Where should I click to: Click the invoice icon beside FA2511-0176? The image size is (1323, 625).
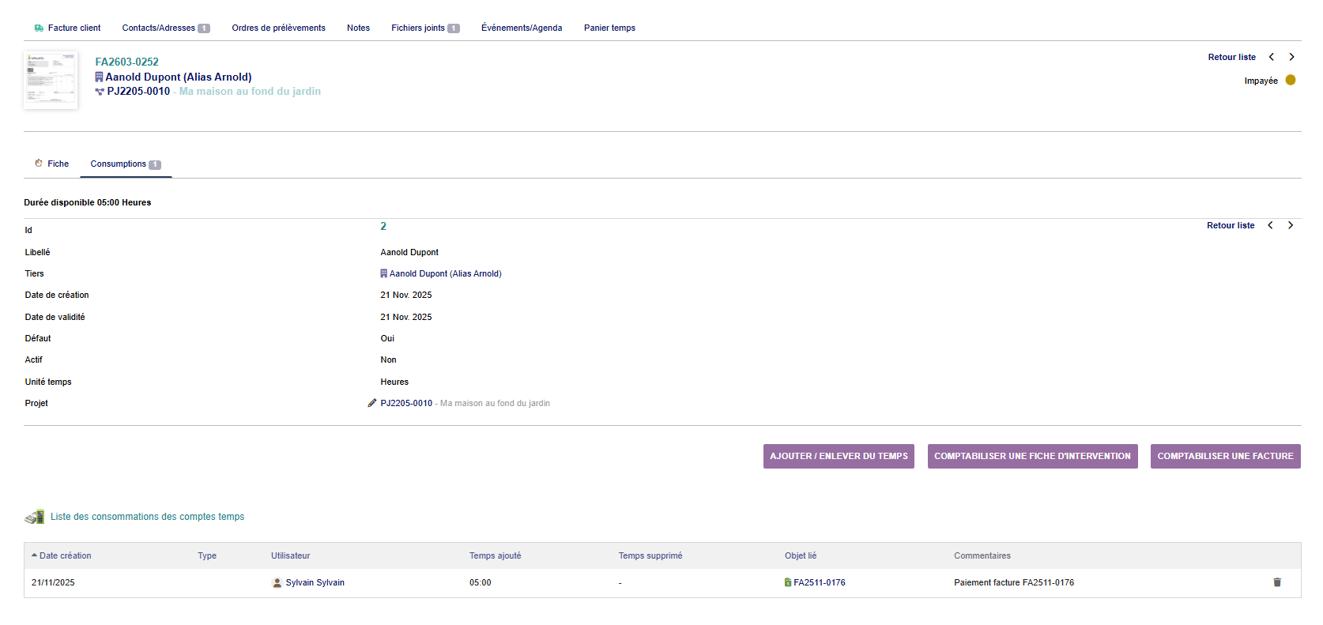pos(788,582)
